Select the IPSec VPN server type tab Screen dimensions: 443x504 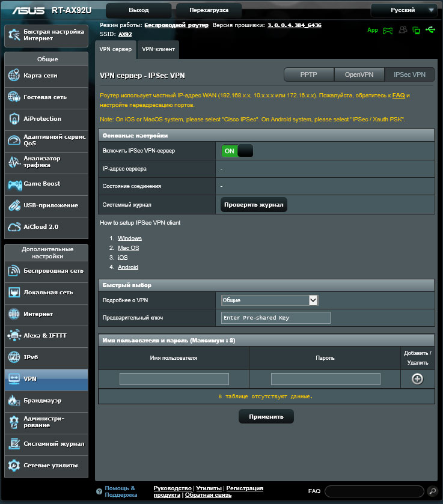pos(409,74)
